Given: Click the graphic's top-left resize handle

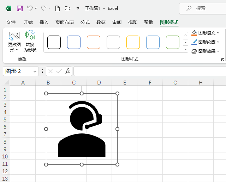Looking at the screenshot, I should pos(46,94).
